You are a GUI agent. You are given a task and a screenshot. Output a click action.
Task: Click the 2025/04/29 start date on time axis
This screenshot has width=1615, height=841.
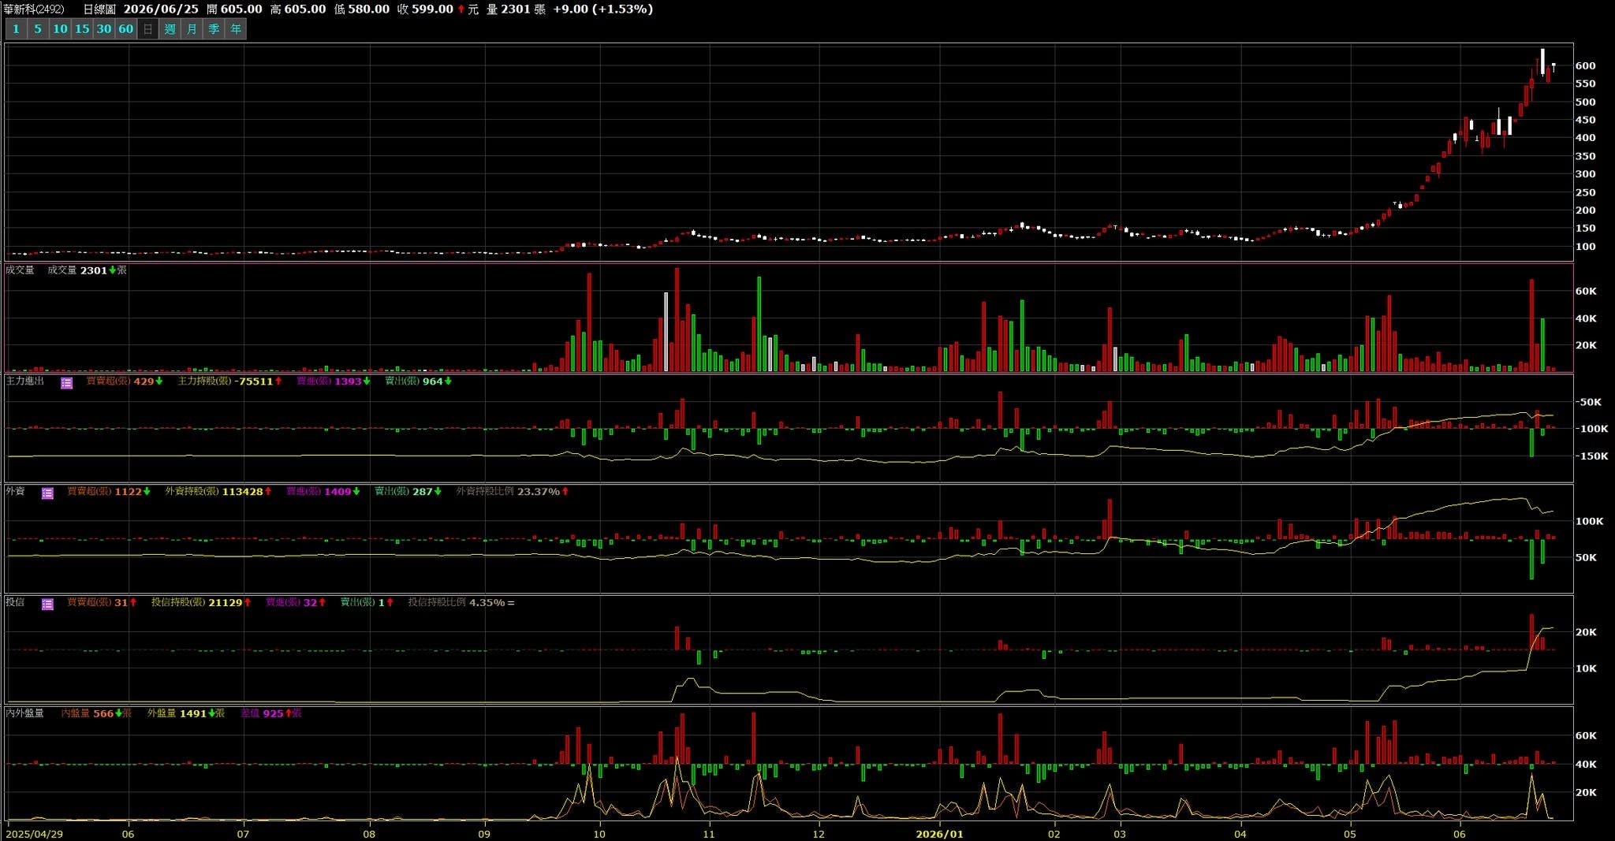(x=35, y=834)
